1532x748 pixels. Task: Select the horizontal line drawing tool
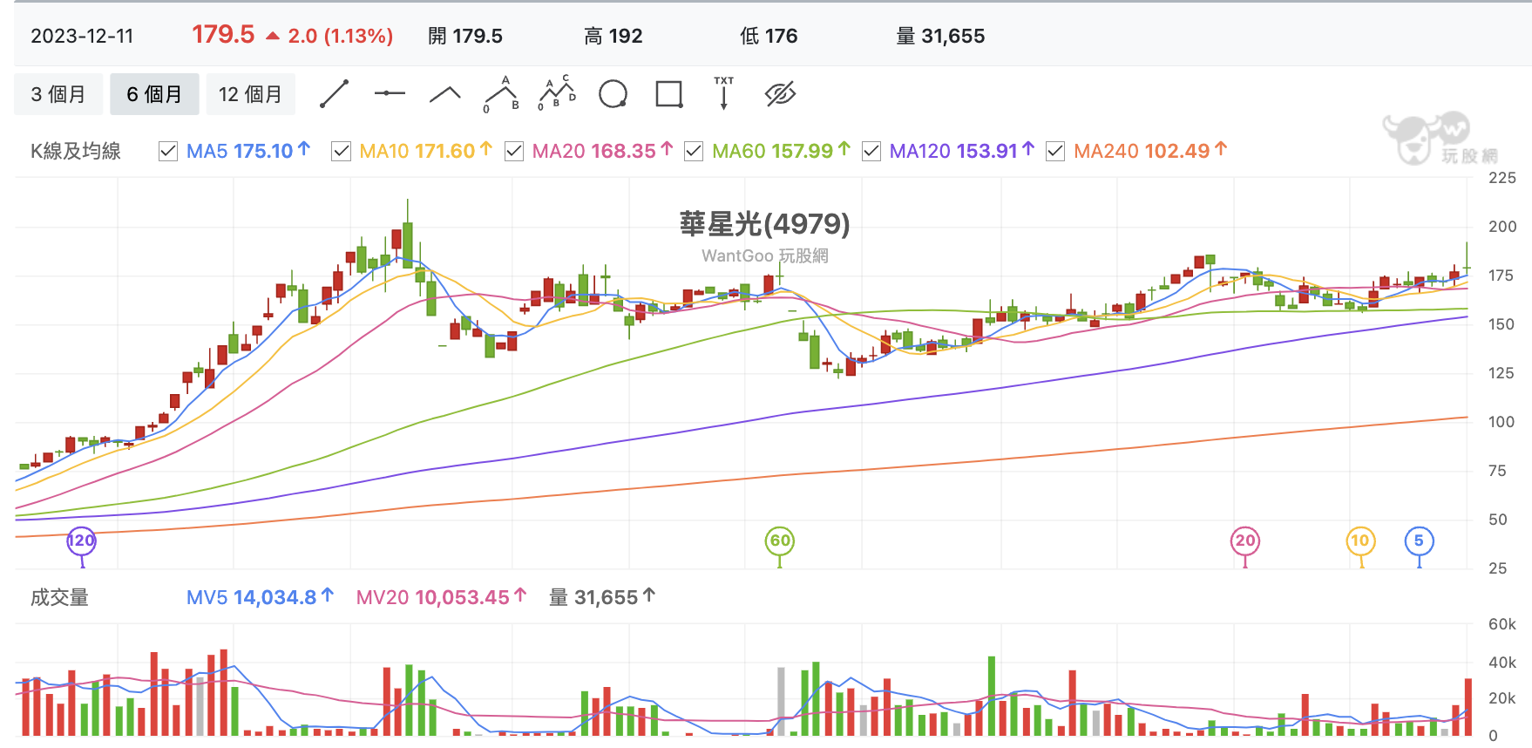(x=390, y=94)
